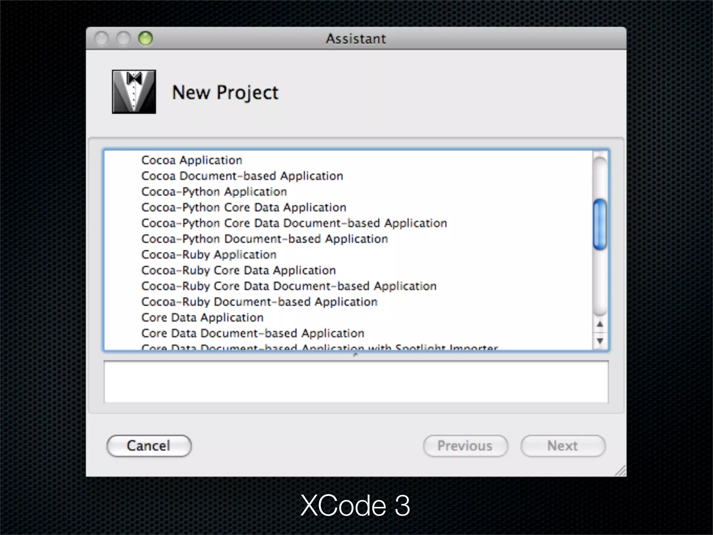Click the scroll down arrow

[600, 341]
